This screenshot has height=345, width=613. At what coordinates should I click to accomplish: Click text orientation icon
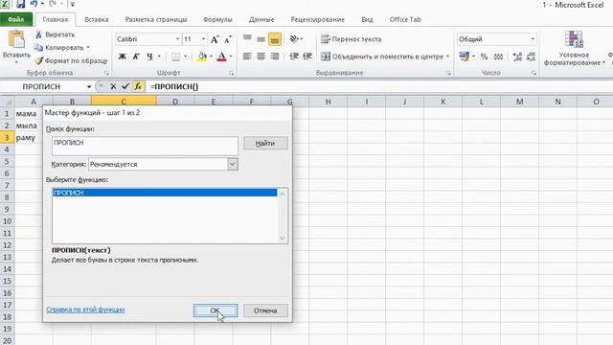coord(296,38)
